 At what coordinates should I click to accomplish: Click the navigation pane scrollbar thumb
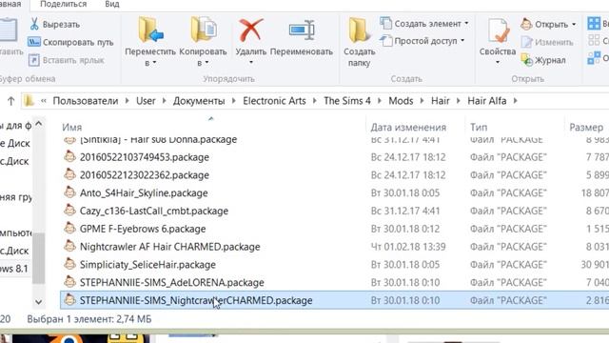(38, 258)
